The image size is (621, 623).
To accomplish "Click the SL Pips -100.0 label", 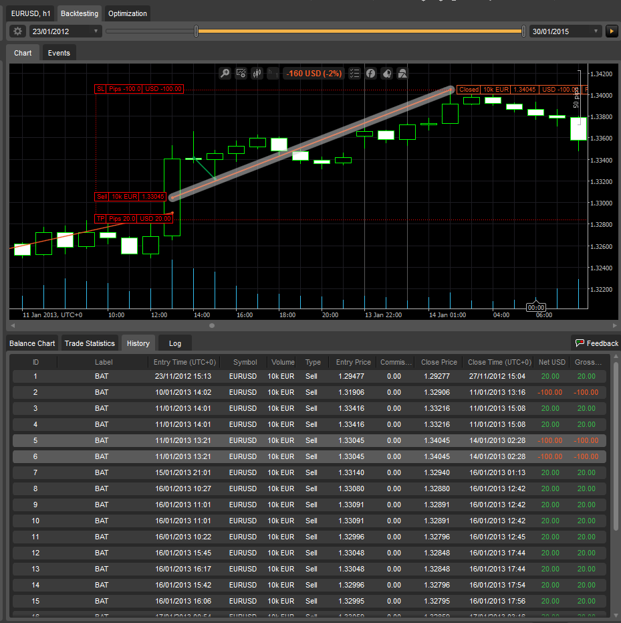I will pos(139,89).
